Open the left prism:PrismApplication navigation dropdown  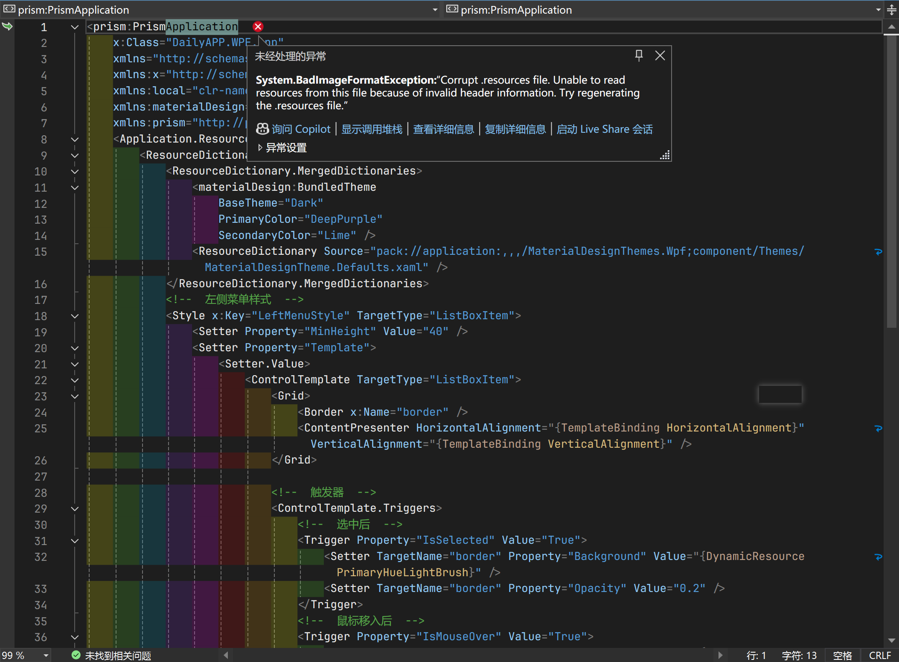click(x=435, y=9)
